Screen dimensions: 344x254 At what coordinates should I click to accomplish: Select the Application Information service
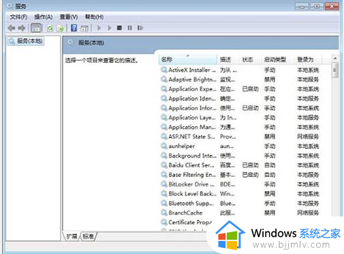tap(240, 108)
